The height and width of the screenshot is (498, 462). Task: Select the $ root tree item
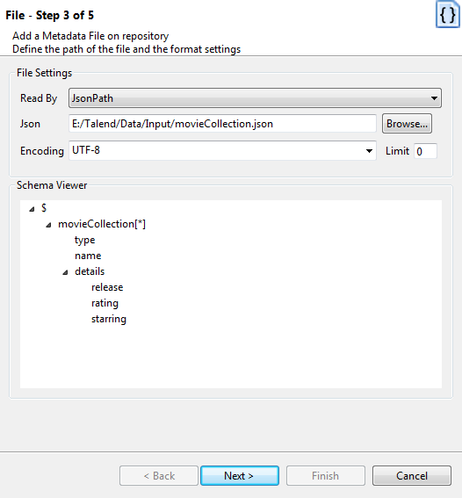(x=44, y=208)
